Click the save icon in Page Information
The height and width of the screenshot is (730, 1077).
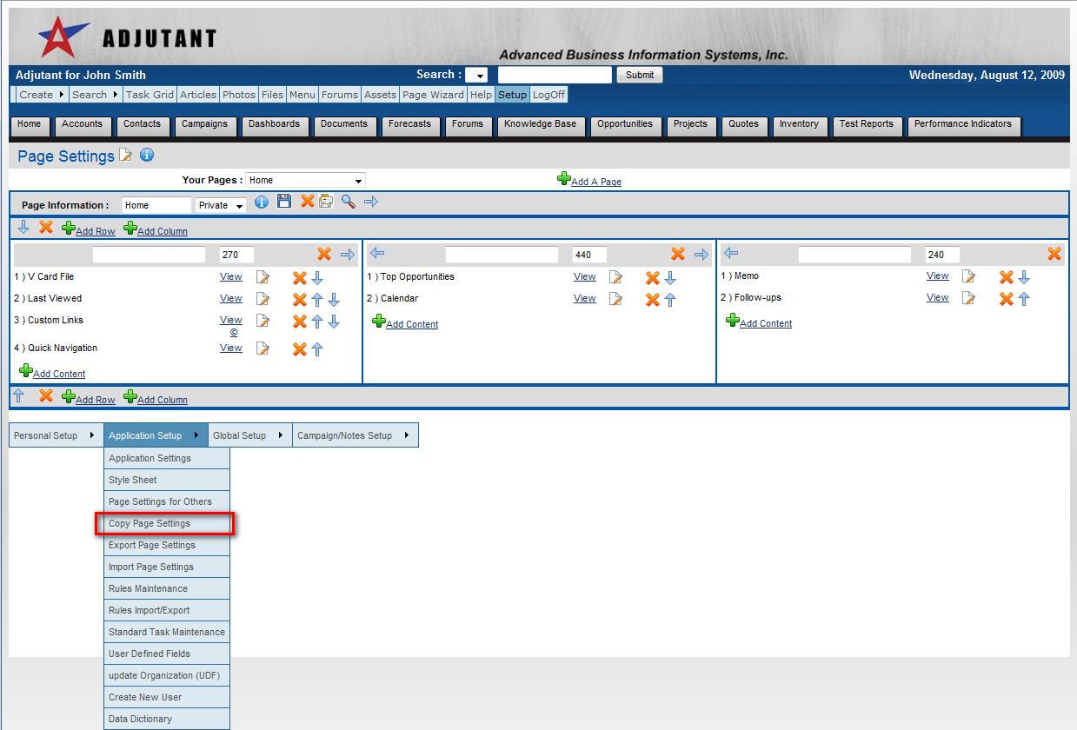[x=284, y=202]
